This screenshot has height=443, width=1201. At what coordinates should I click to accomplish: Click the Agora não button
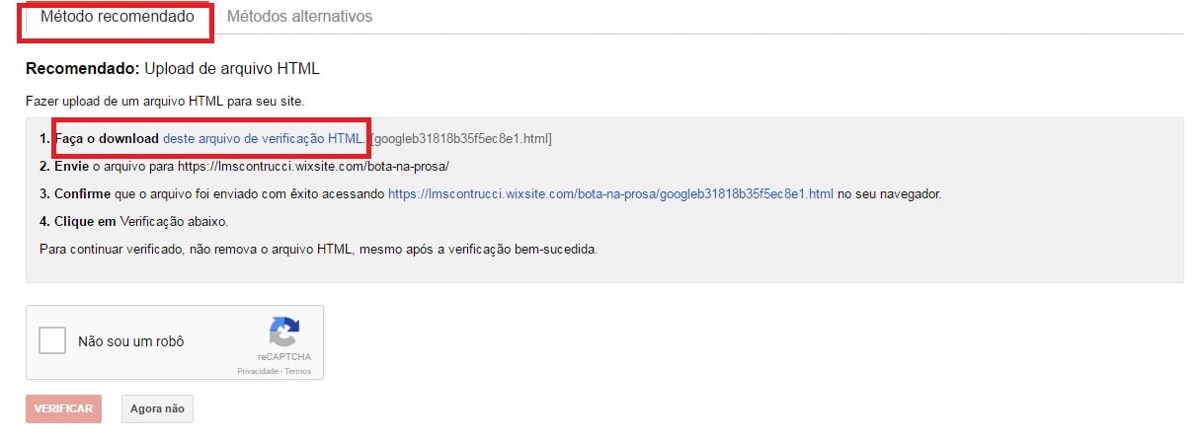click(157, 408)
